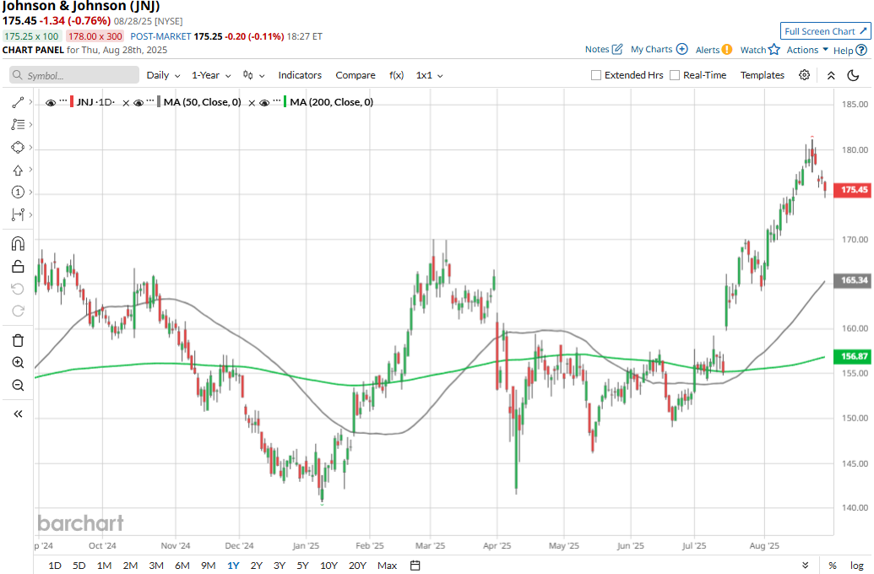The image size is (874, 574).
Task: Select the trend line drawing tool
Action: click(18, 102)
